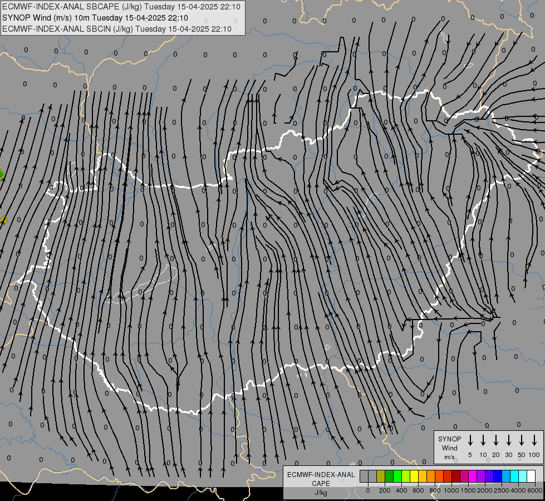The height and width of the screenshot is (501, 545).
Task: Click the wind arrow icon above 100
Action: point(534,440)
